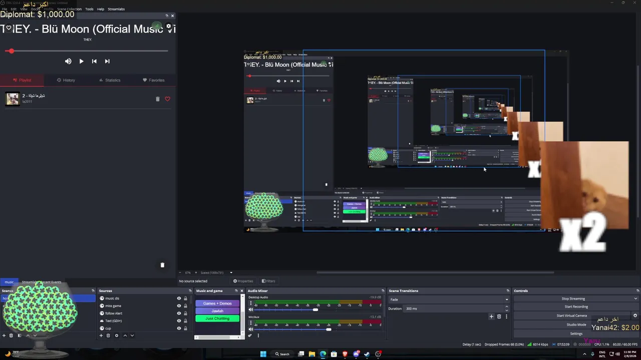Screen dimensions: 641x360
Task: Open the Streamlabs menu
Action: pyautogui.click(x=116, y=9)
